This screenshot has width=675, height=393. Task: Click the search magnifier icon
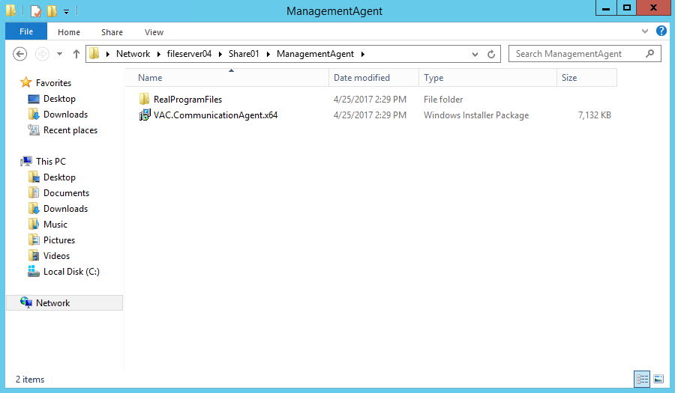tap(650, 53)
